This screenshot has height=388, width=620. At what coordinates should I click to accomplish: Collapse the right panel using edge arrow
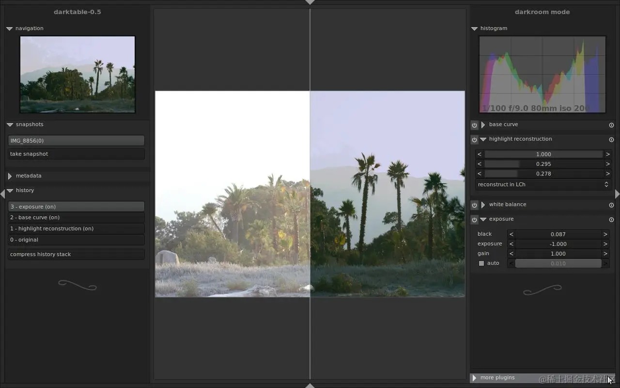click(x=618, y=194)
